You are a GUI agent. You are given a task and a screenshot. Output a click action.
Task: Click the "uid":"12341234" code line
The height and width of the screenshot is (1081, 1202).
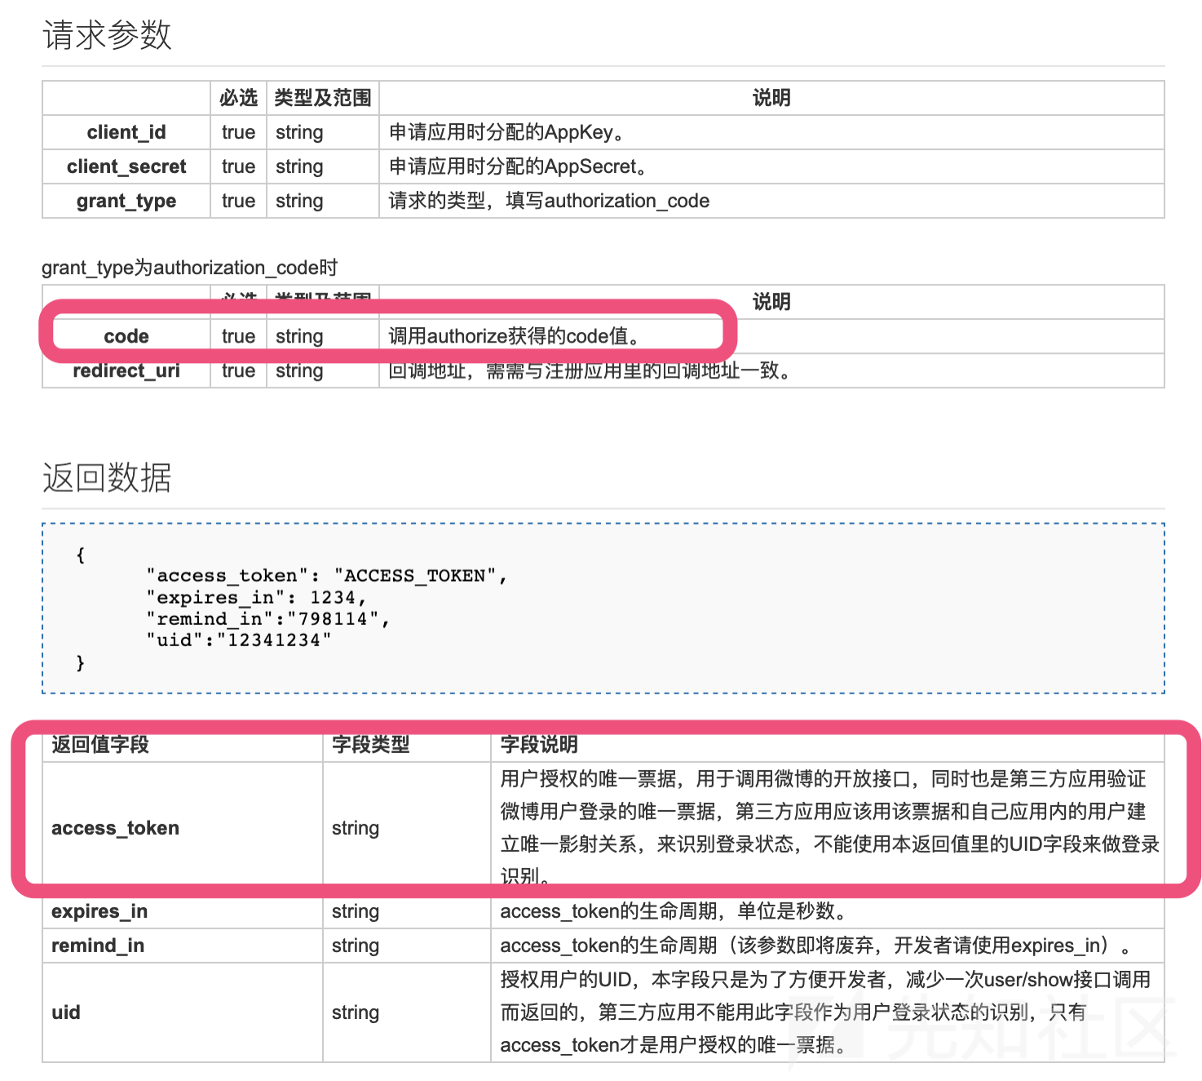[x=238, y=640]
